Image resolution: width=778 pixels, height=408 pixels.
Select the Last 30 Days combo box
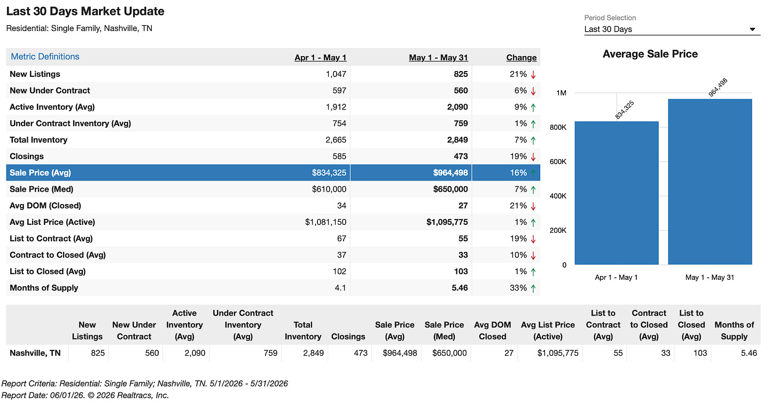click(672, 29)
